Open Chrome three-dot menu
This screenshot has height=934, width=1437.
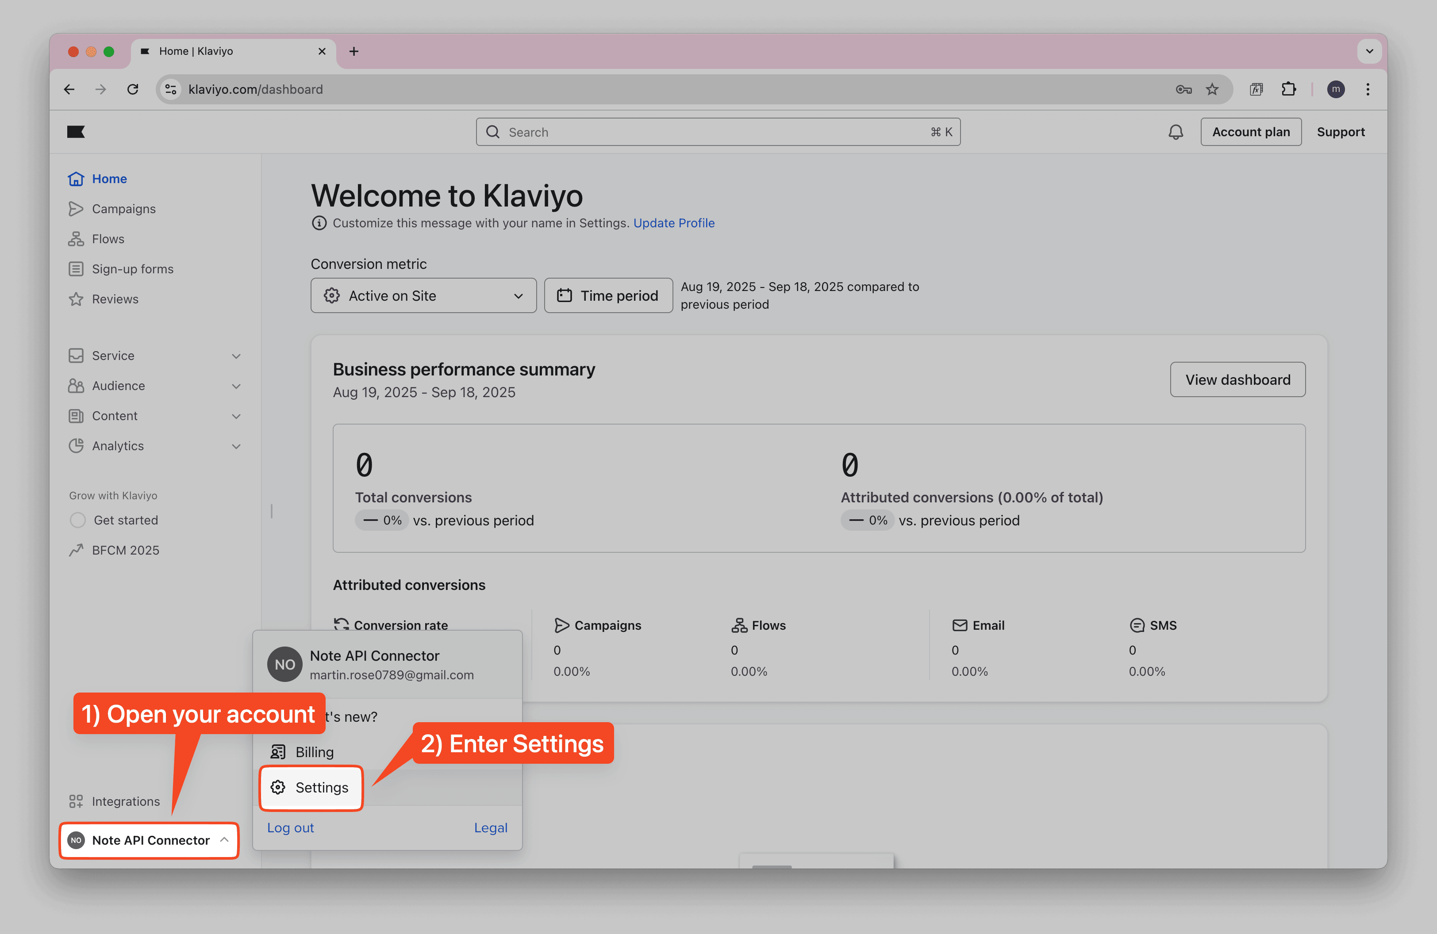(1368, 89)
